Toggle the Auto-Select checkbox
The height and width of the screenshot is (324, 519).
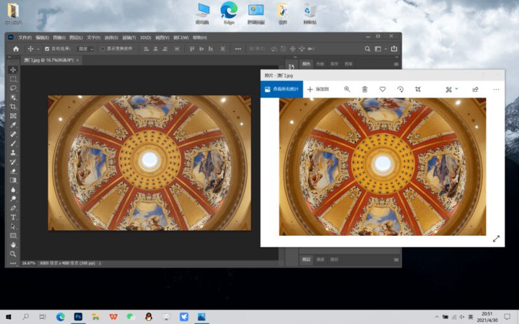[x=47, y=49]
